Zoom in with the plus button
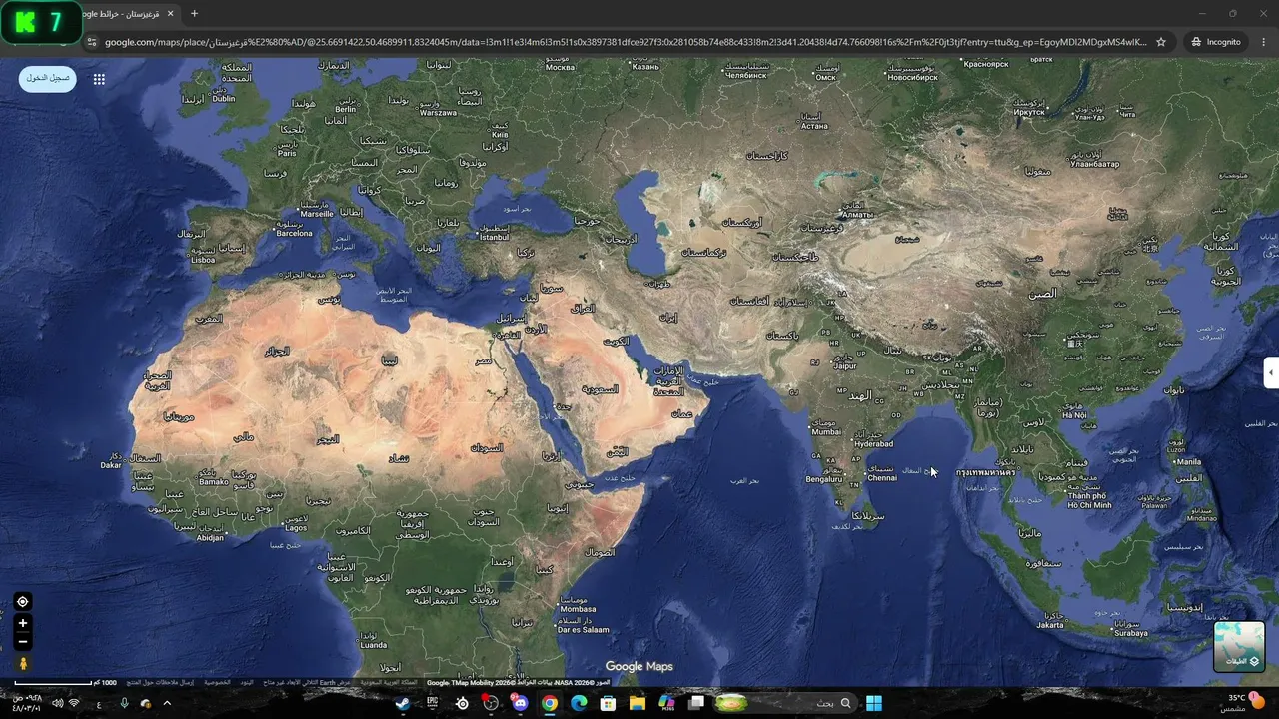1279x719 pixels. click(x=23, y=623)
